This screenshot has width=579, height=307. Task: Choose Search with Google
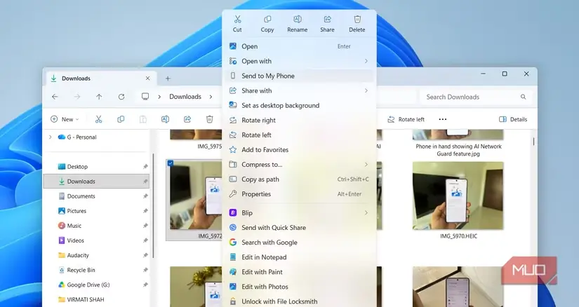(x=299, y=242)
